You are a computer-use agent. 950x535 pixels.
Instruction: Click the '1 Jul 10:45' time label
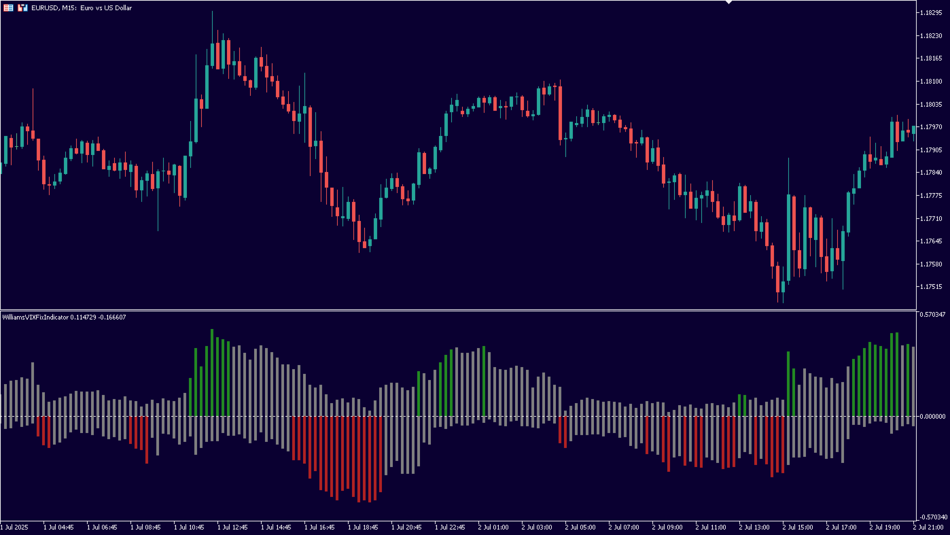(189, 528)
